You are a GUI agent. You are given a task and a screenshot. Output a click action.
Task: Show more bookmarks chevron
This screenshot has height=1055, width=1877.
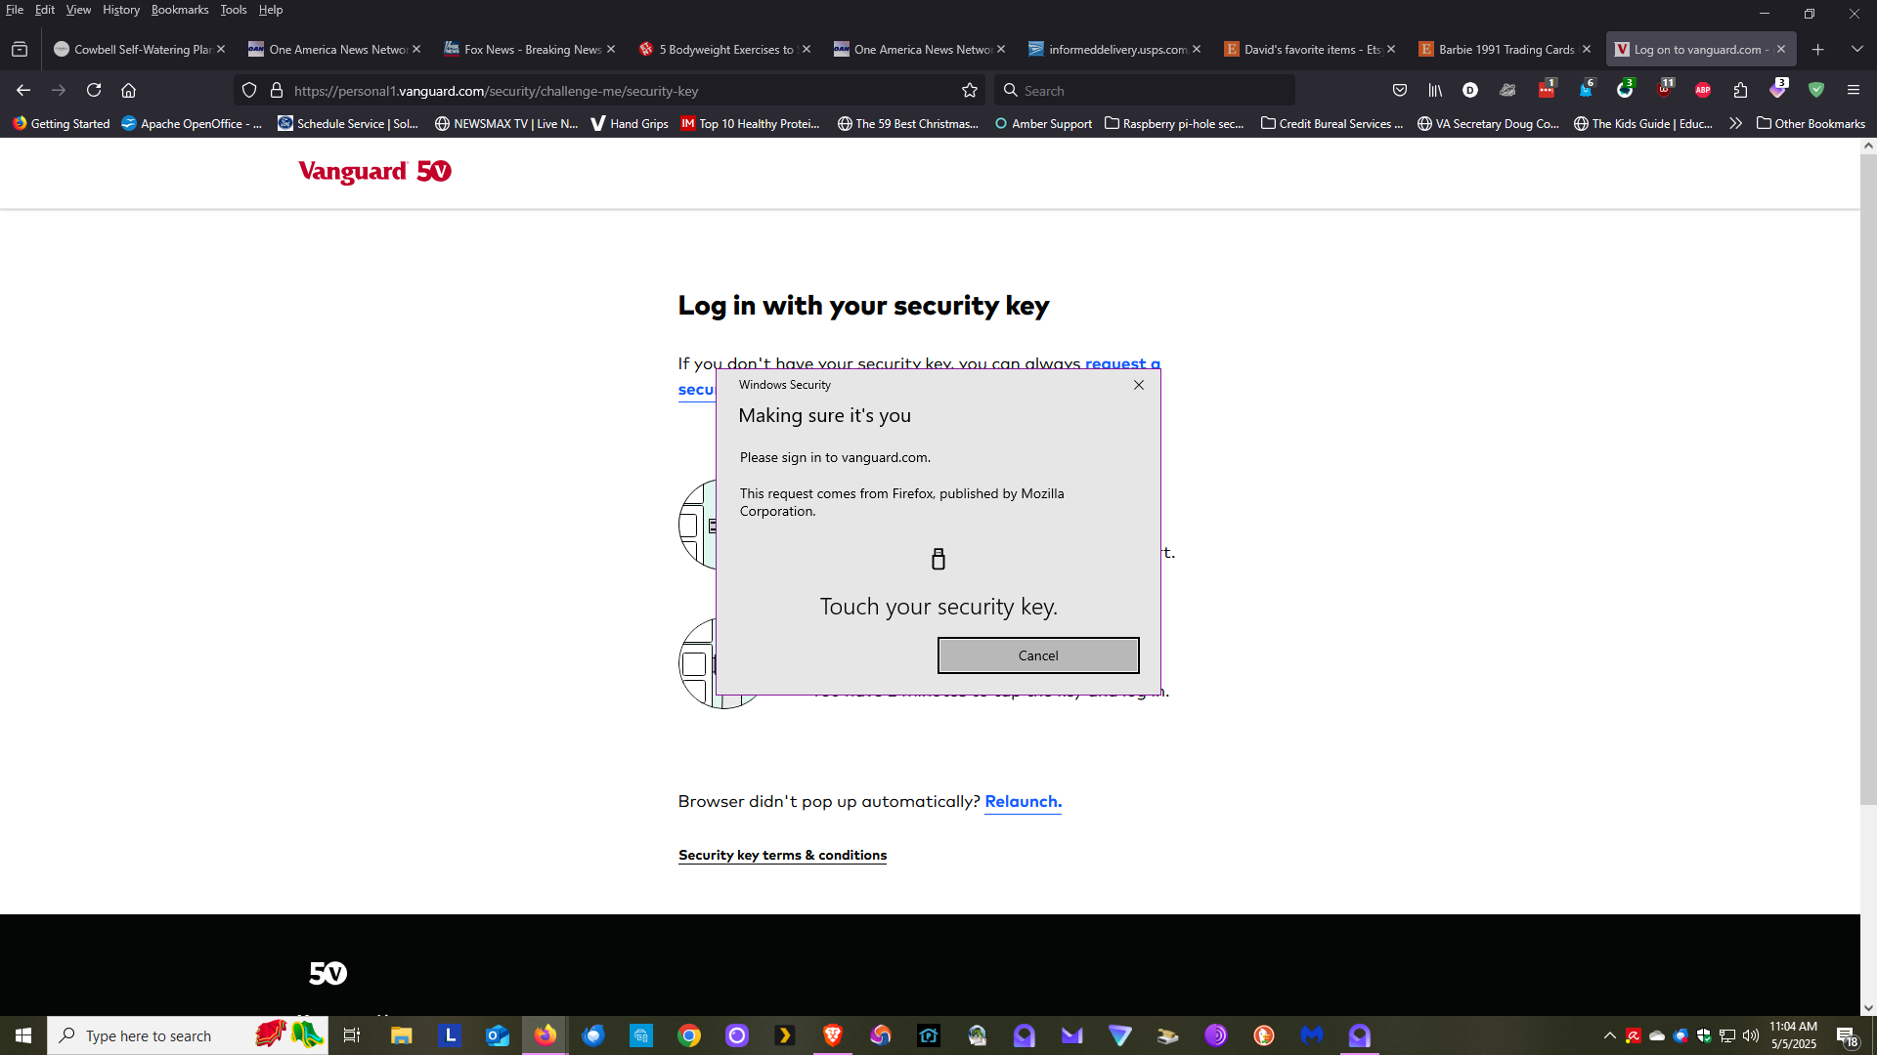tap(1735, 123)
